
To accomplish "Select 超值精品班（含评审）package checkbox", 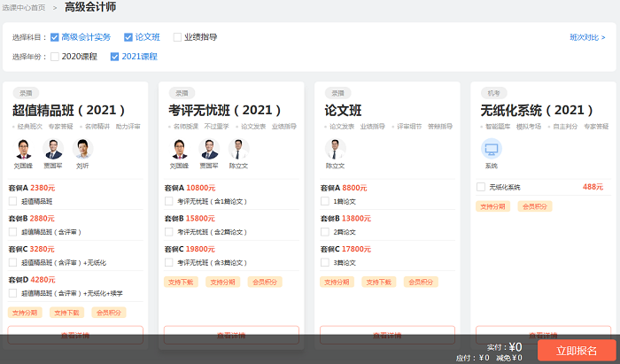I will click(12, 232).
